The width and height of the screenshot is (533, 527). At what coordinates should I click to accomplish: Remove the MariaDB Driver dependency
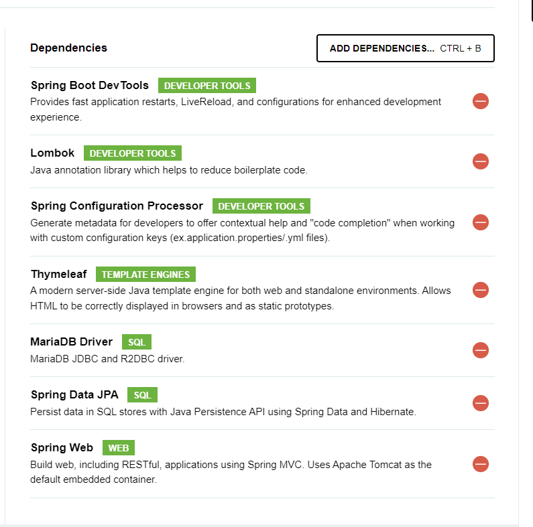click(x=480, y=350)
